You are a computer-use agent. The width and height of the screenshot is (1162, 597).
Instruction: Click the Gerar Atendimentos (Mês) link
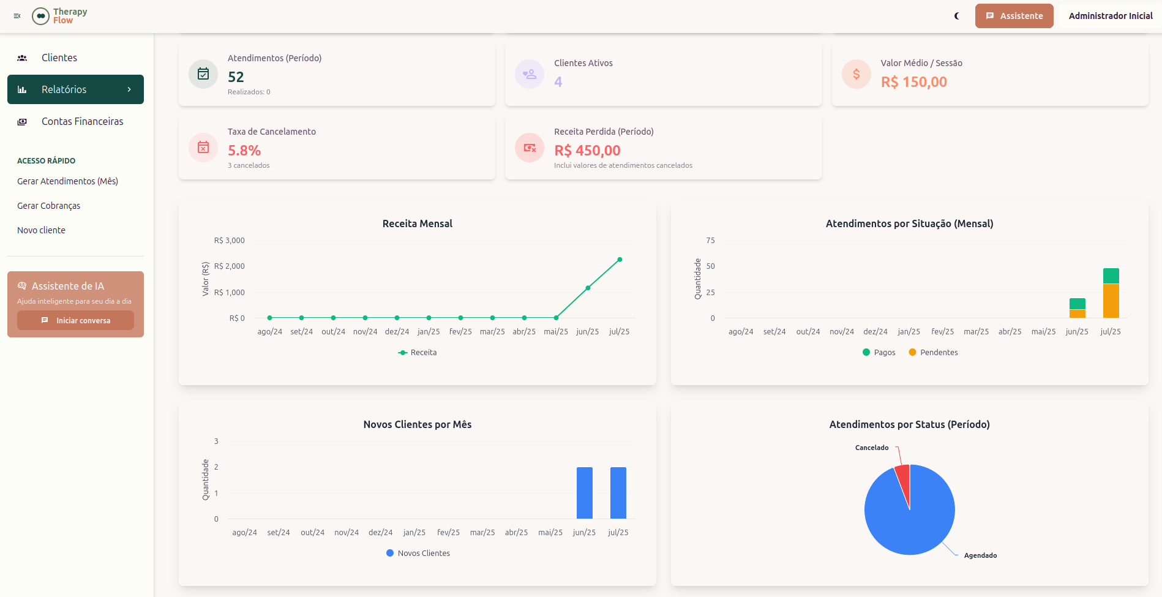[67, 181]
